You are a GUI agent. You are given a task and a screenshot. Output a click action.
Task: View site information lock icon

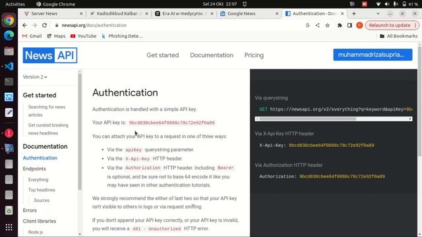(x=57, y=25)
